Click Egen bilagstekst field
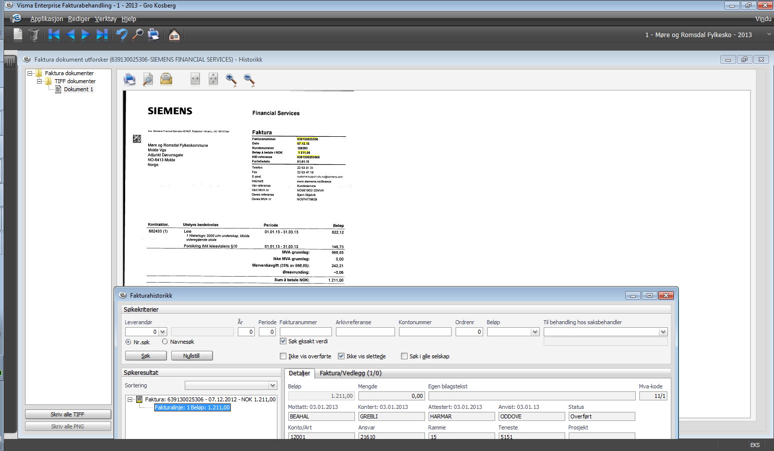This screenshot has height=451, width=774. tap(532, 396)
